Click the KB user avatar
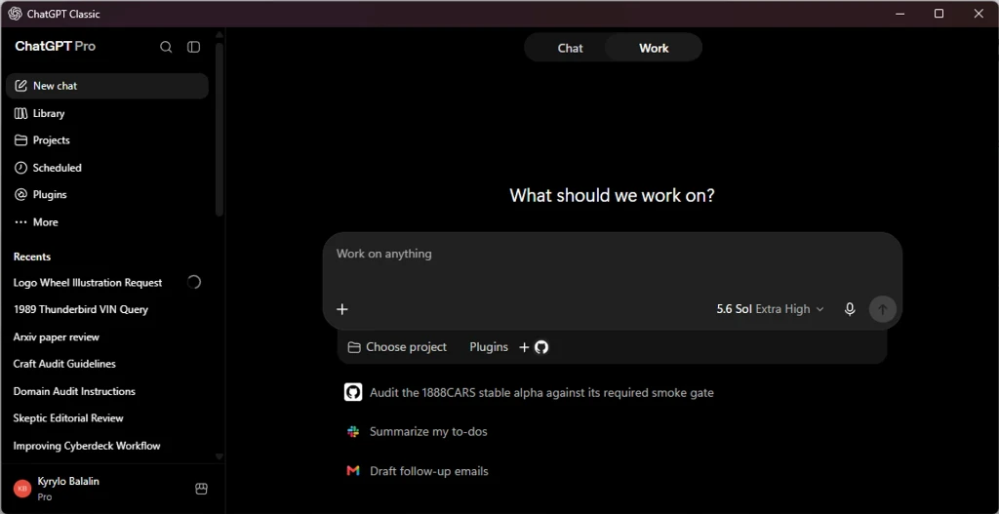 (x=22, y=489)
